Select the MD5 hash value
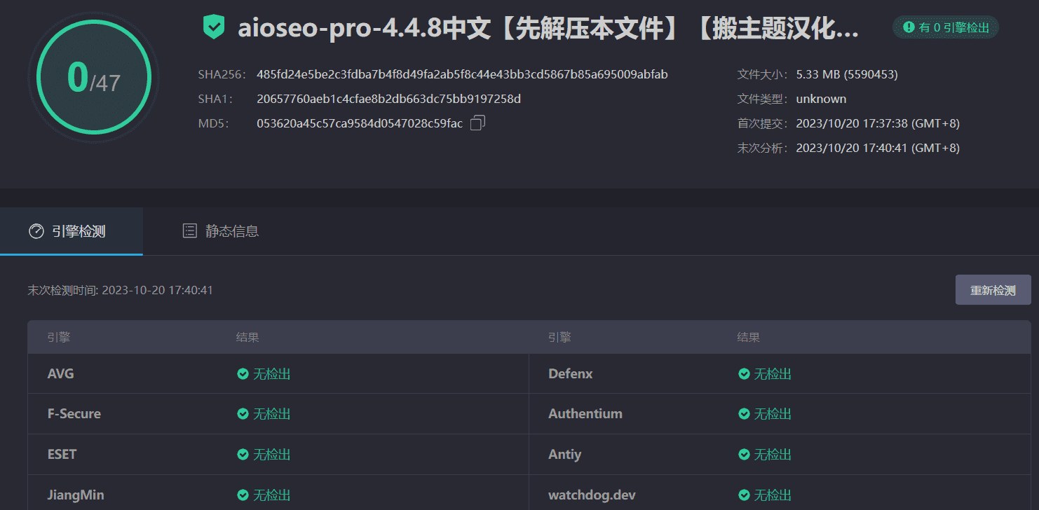Screen dimensions: 1039x510 (x=360, y=123)
